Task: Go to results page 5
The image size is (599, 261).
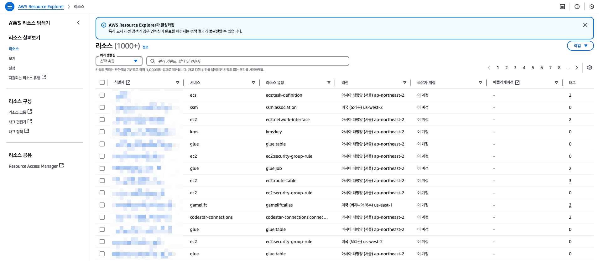Action: 533,68
